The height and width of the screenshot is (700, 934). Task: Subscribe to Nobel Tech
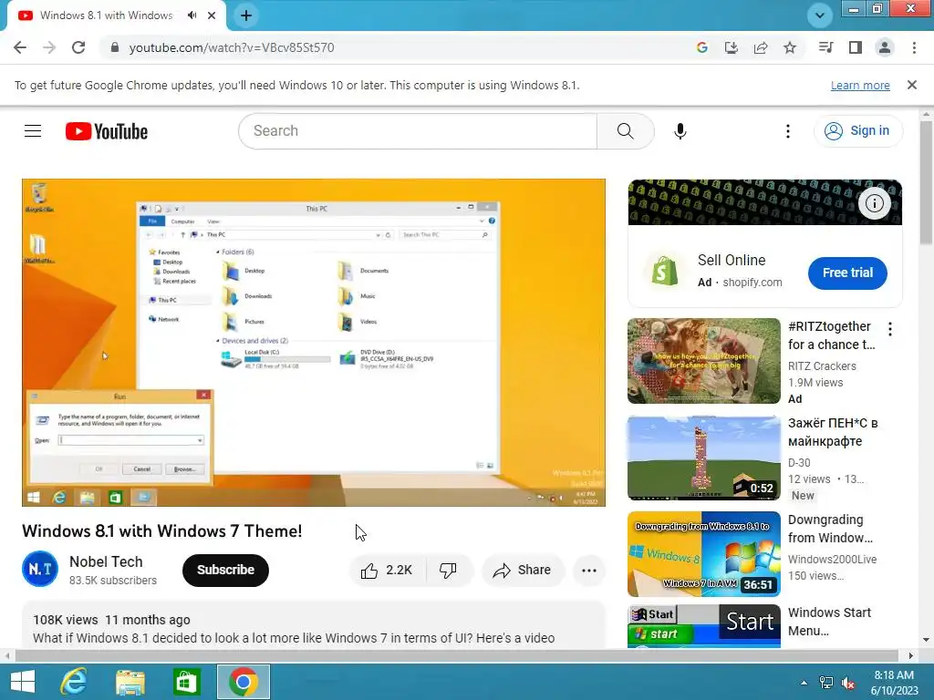click(225, 570)
